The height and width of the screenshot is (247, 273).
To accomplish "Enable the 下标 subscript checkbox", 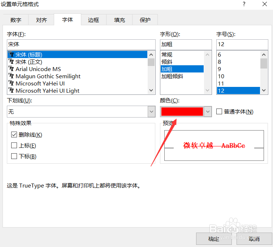I will [x=14, y=156].
